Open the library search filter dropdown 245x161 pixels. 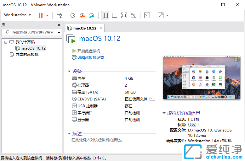pos(59,33)
